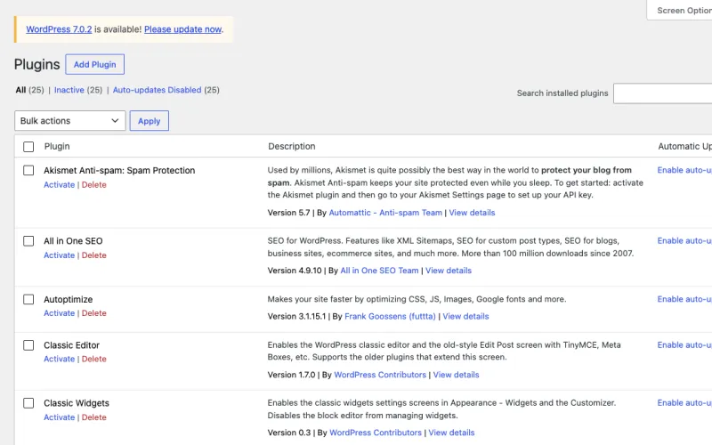The width and height of the screenshot is (712, 445).
Task: Open the Screen Options panel tab
Action: point(680,11)
